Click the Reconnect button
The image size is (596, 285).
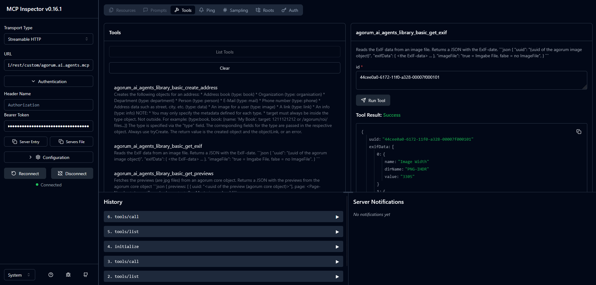click(x=25, y=173)
